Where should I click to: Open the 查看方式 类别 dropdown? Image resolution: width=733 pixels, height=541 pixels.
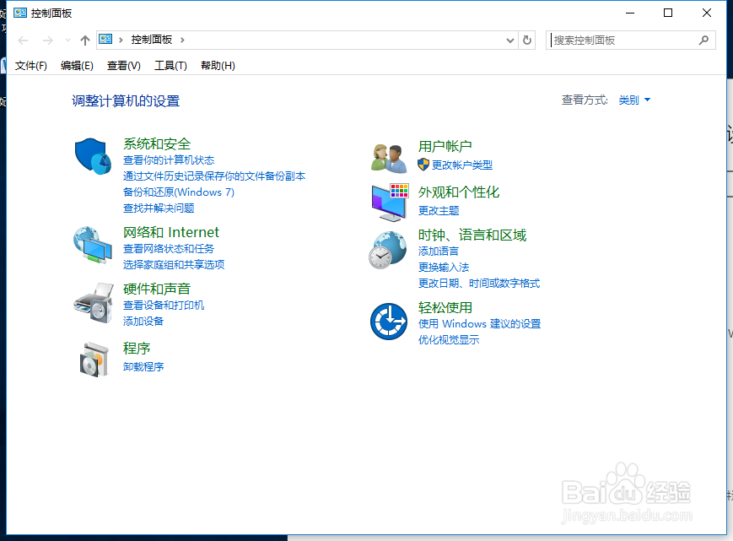(x=631, y=100)
